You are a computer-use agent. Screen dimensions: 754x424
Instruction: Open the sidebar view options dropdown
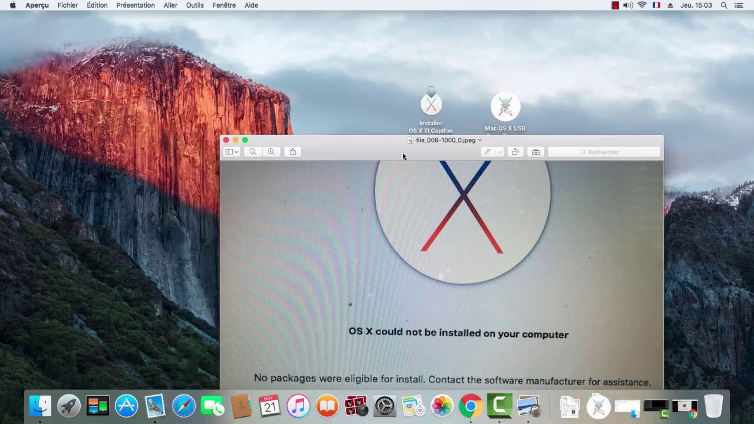pos(232,152)
